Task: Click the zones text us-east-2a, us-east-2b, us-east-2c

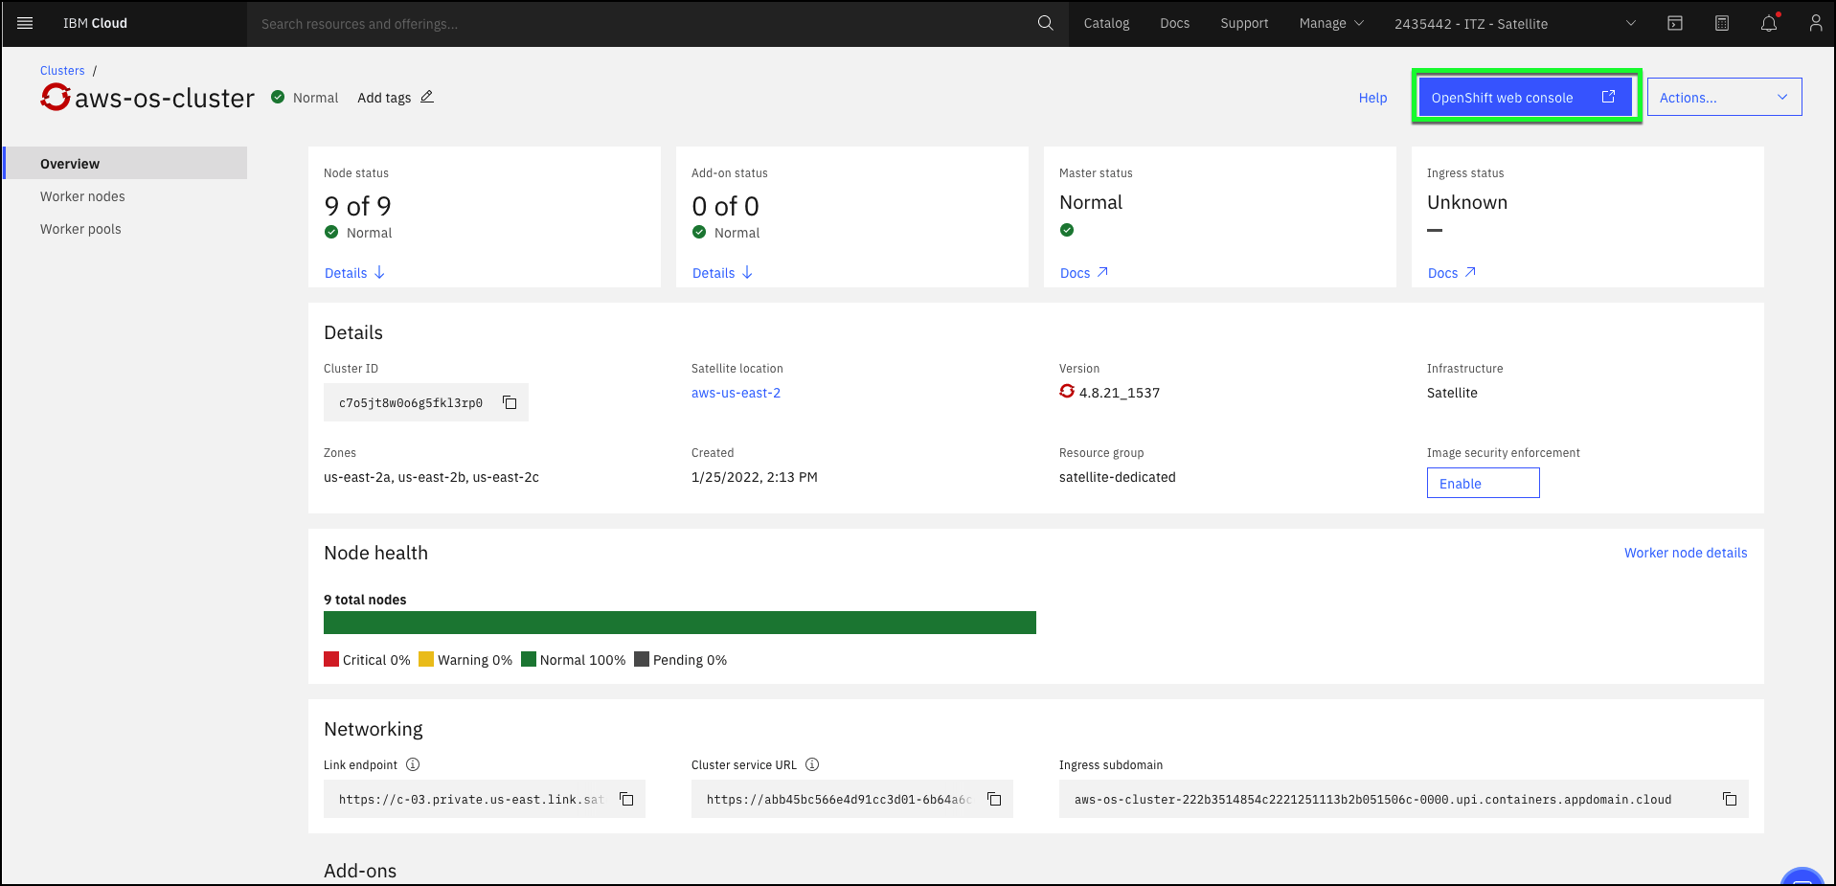Action: pos(431,477)
